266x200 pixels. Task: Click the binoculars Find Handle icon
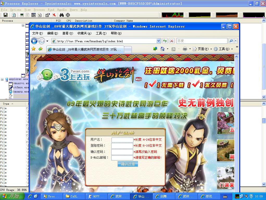pyautogui.click(x=61, y=15)
